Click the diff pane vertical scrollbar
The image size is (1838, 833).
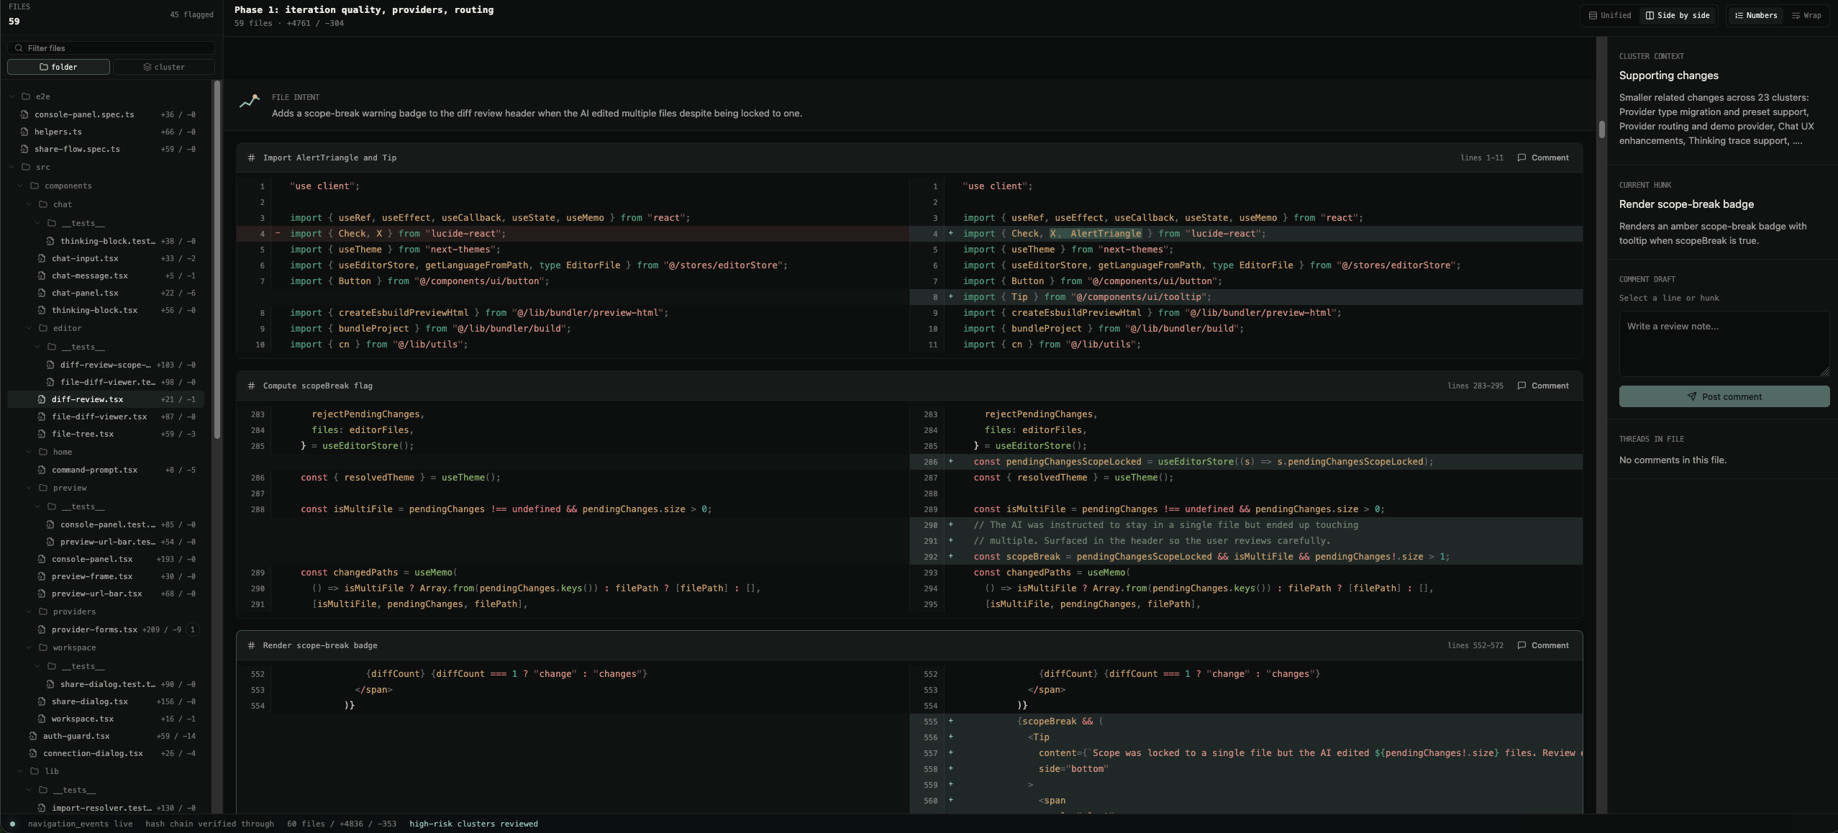point(1602,129)
